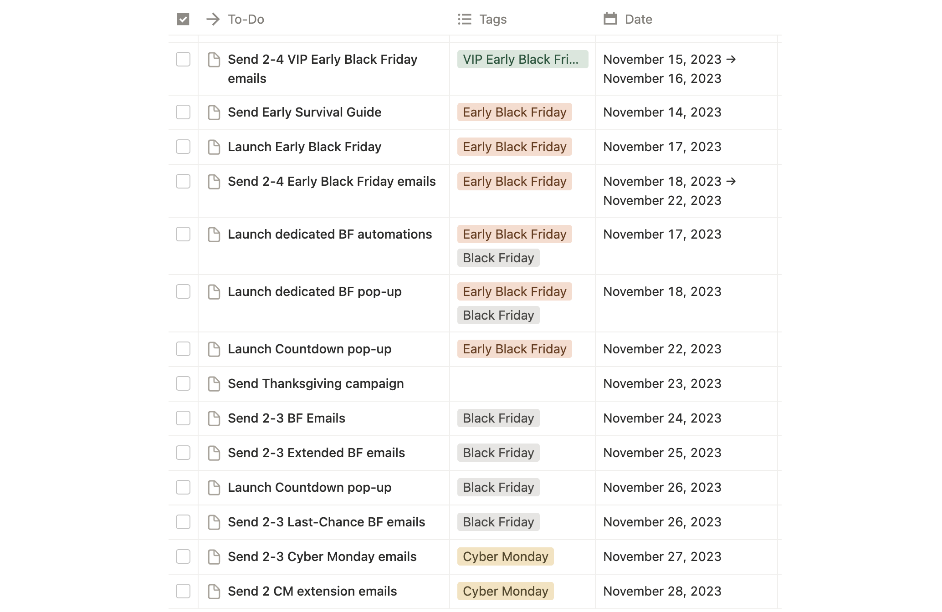Click the yellow Cyber Monday tag for November 27
This screenshot has height=612, width=942.
(x=505, y=556)
